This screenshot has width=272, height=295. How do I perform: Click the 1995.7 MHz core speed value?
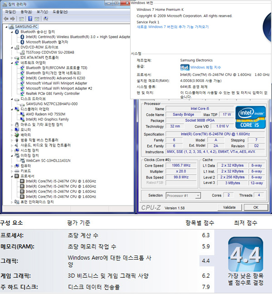click(x=181, y=165)
